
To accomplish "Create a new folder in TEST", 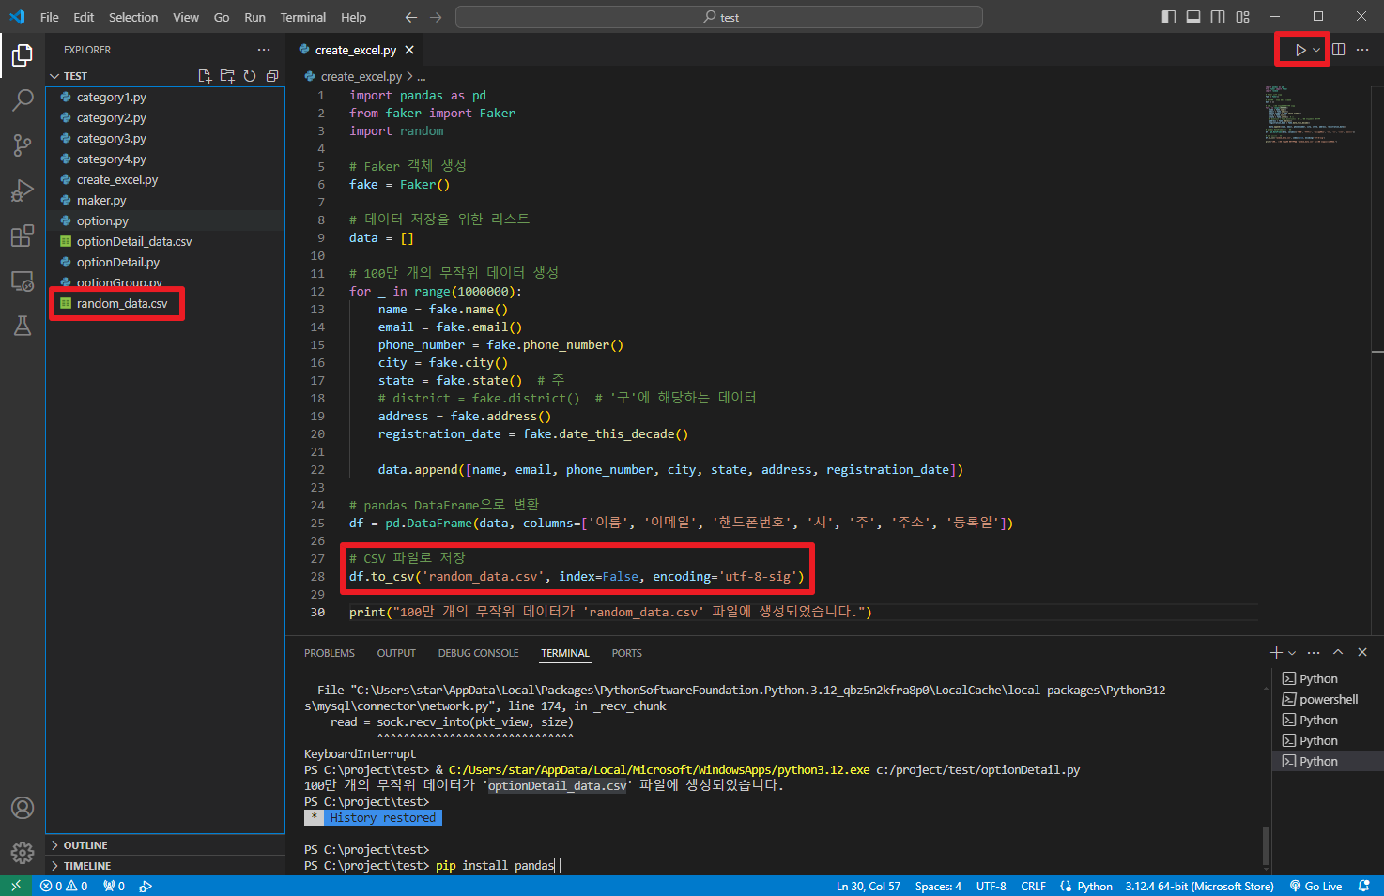I will point(227,76).
